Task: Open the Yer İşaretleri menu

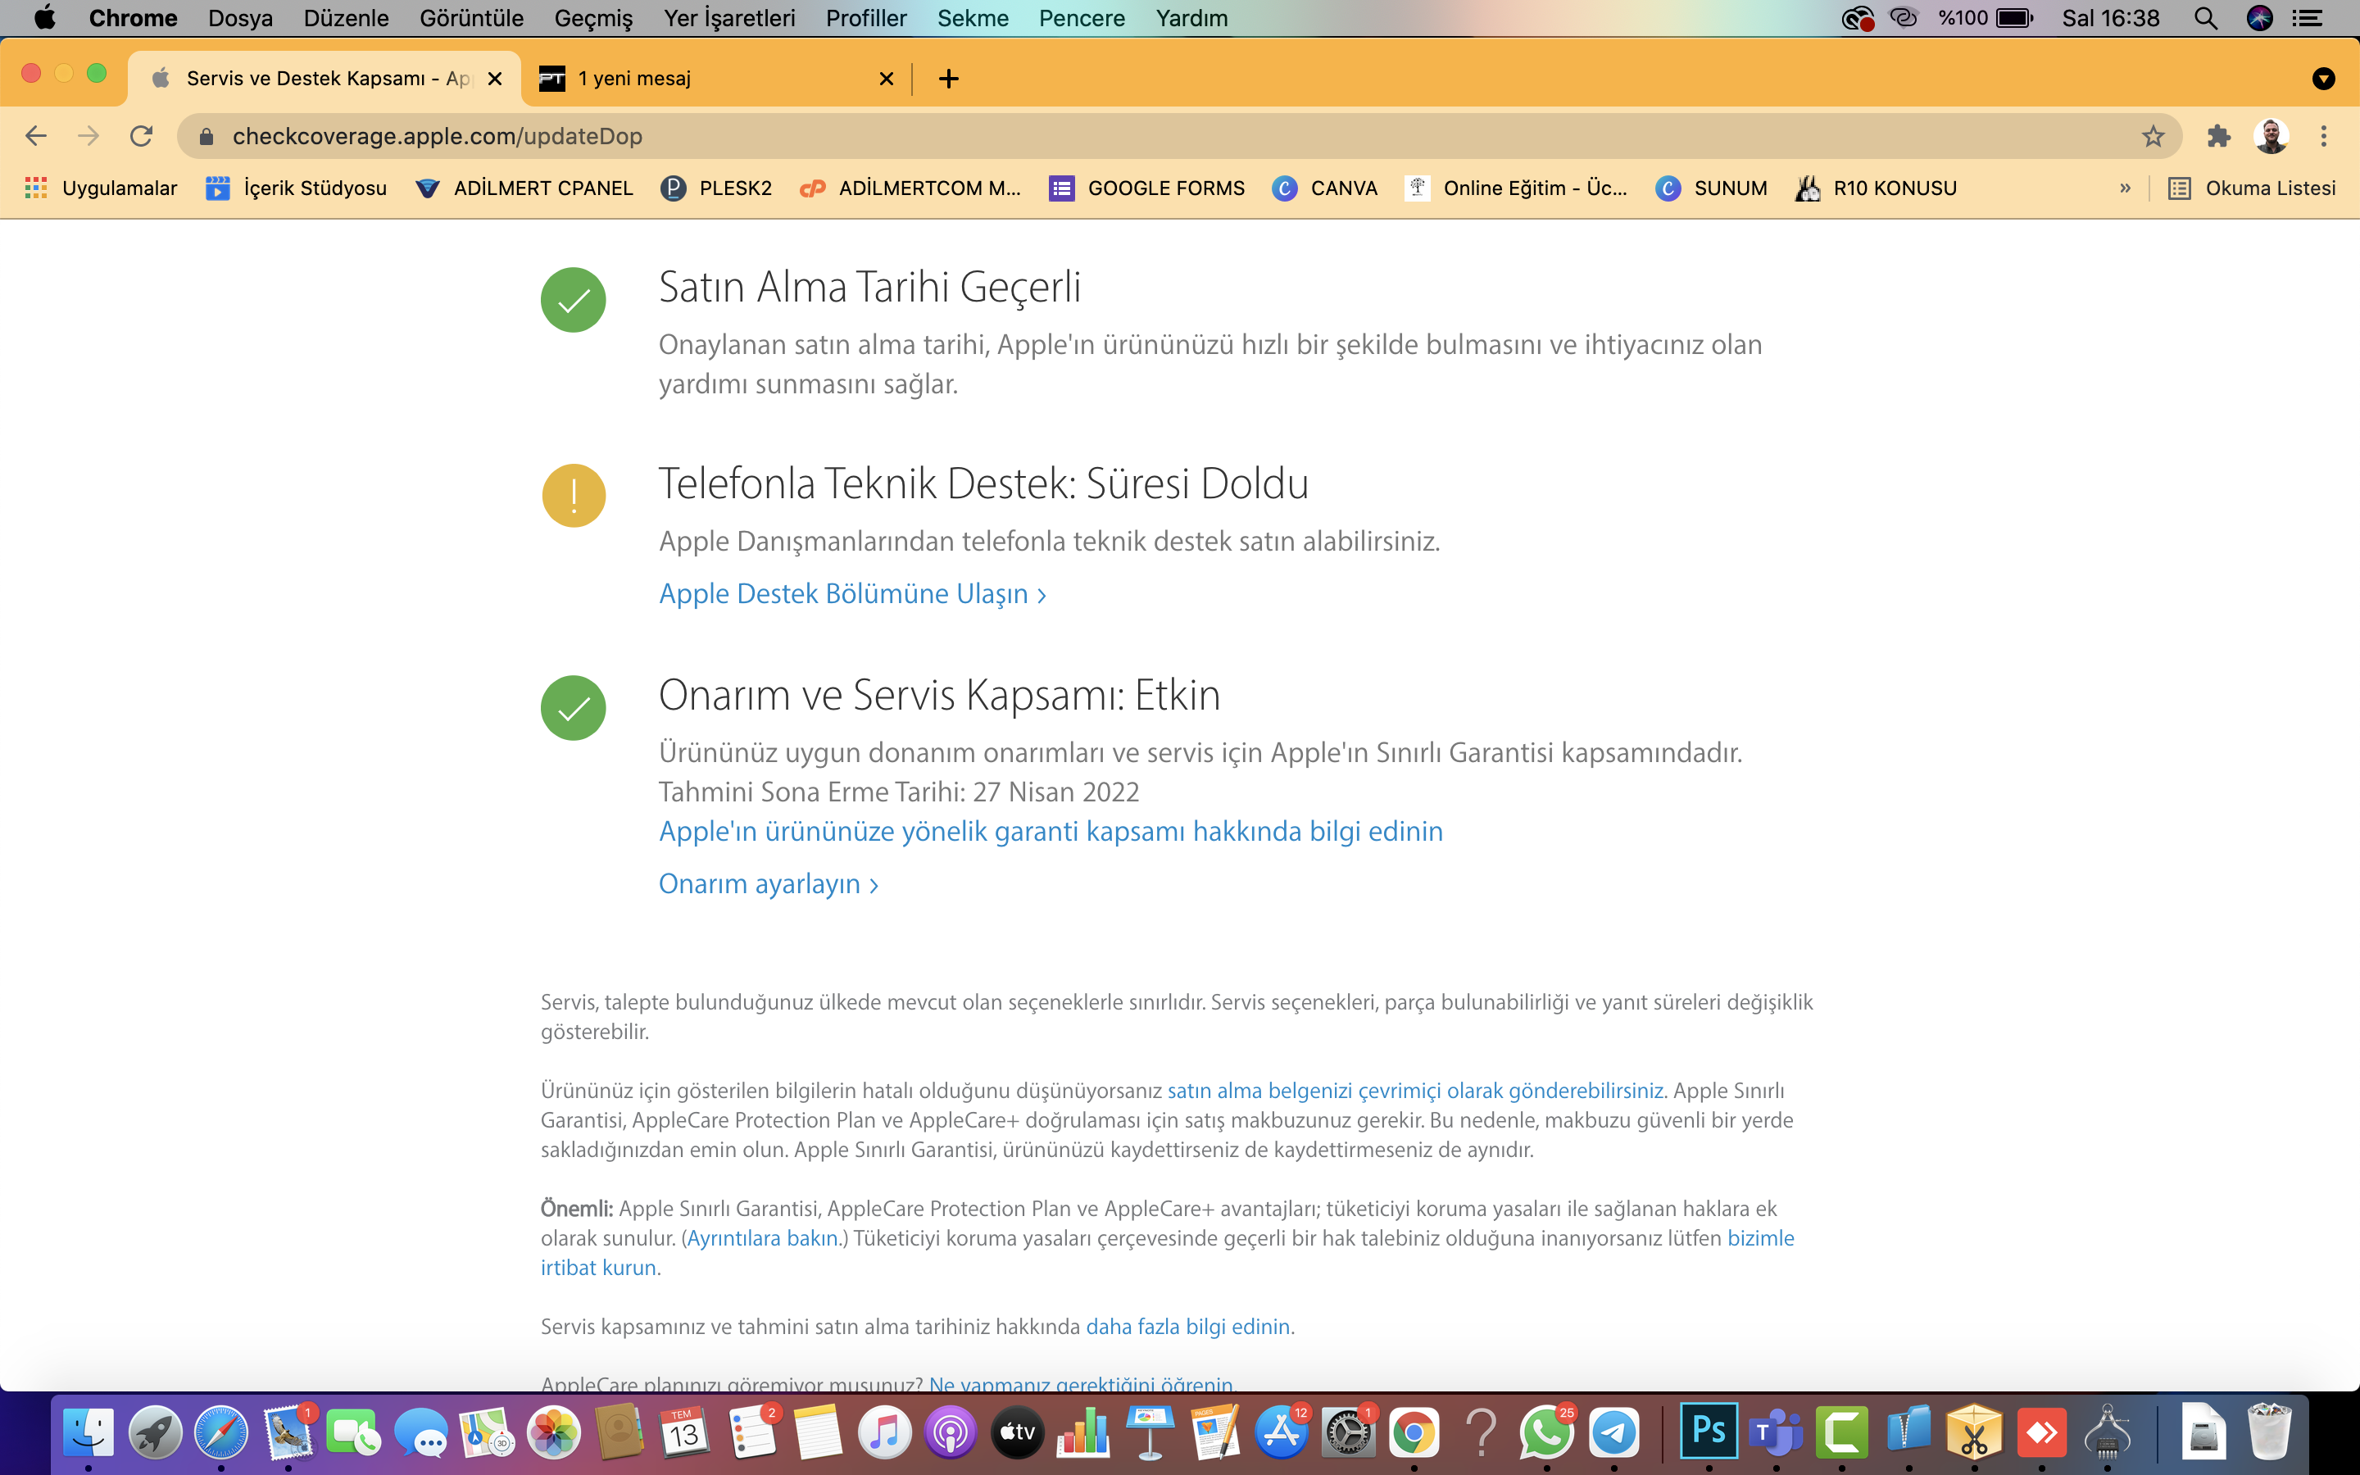Action: pos(729,19)
